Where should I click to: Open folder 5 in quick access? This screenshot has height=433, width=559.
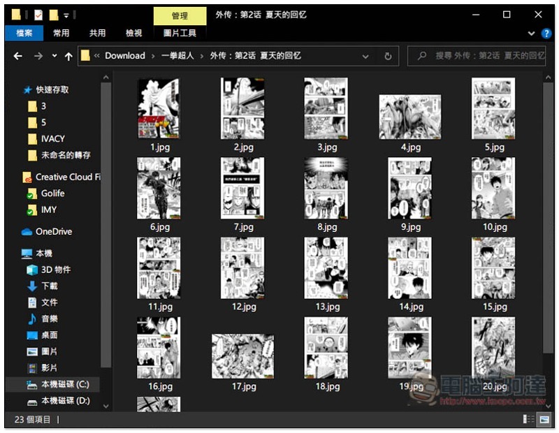coord(43,123)
